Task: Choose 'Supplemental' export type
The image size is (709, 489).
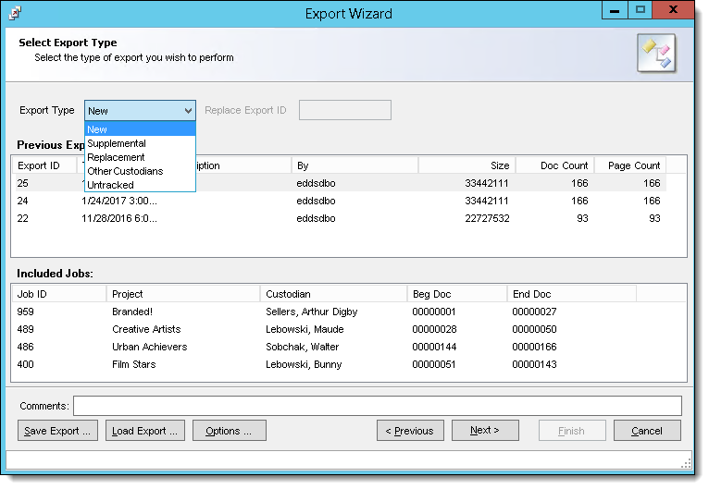Action: click(140, 143)
